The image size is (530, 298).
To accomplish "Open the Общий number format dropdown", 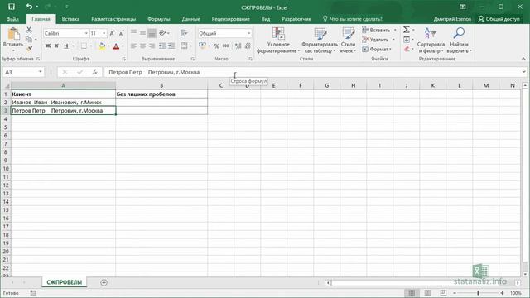I will (x=248, y=33).
